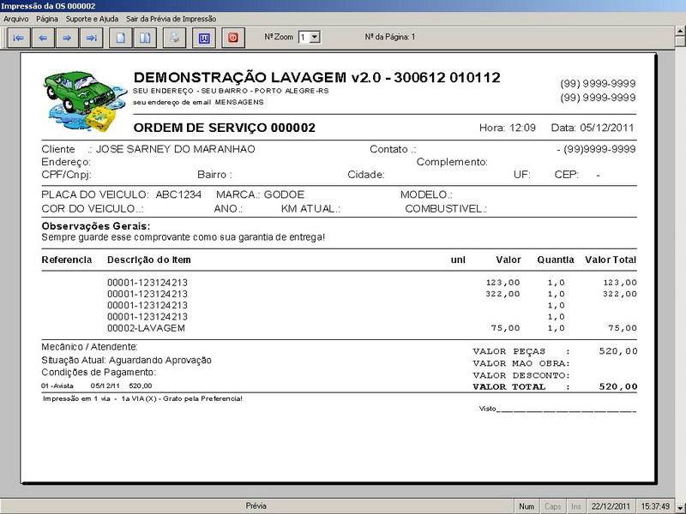Click the Prévia status bar label
Screen dimensions: 686x514
[x=256, y=505]
